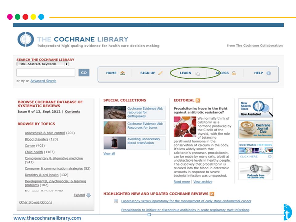The width and height of the screenshot is (296, 222).
Task: Browse Complementary & alternative medicine topic
Action: (x=54, y=158)
